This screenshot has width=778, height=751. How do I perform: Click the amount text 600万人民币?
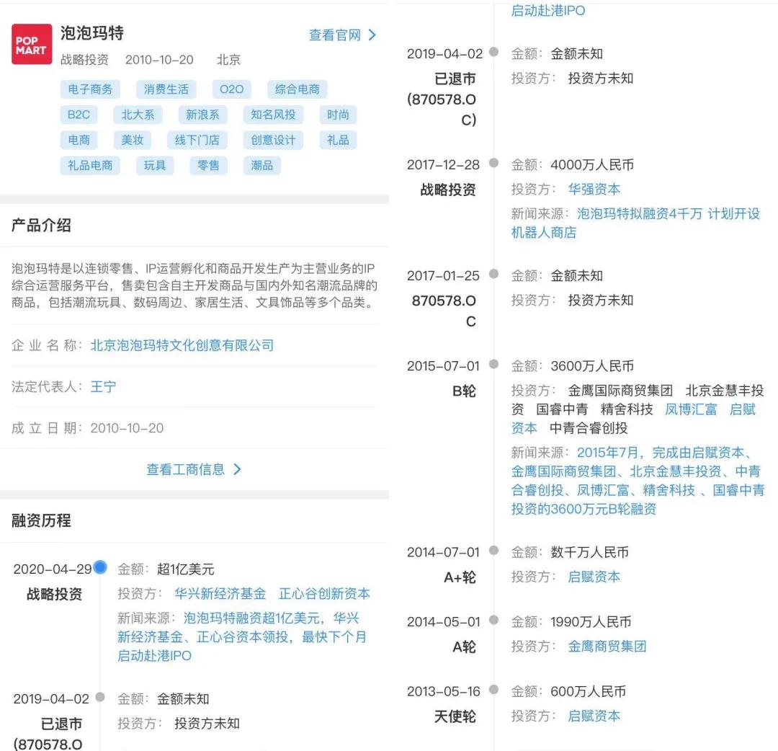[588, 691]
